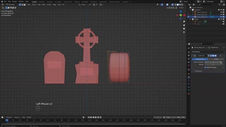Image resolution: width=226 pixels, height=127 pixels.
Task: Select face select mode icon
Action: (24, 5)
